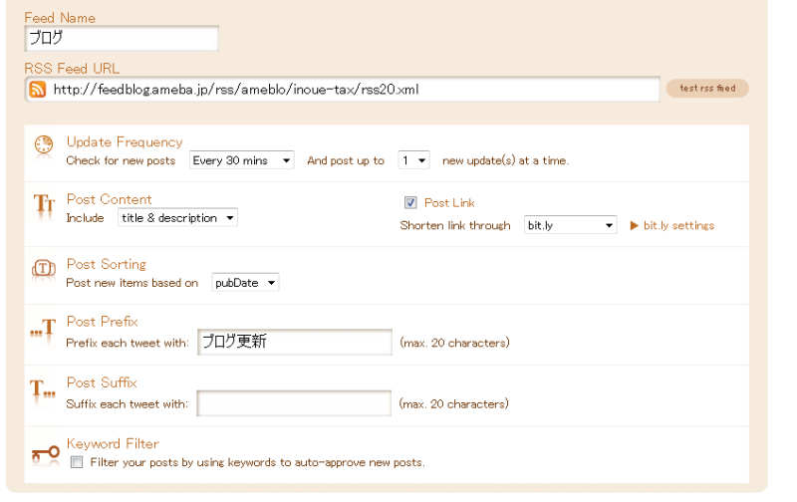Viewport: 797px width, 502px height.
Task: Enable the keyword filter checkbox
Action: point(77,462)
